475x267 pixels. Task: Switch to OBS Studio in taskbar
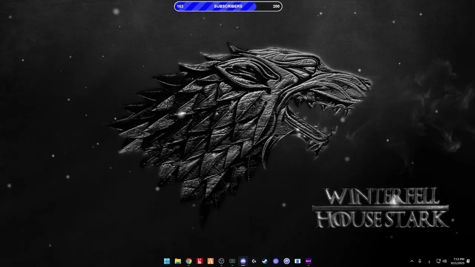click(x=222, y=261)
